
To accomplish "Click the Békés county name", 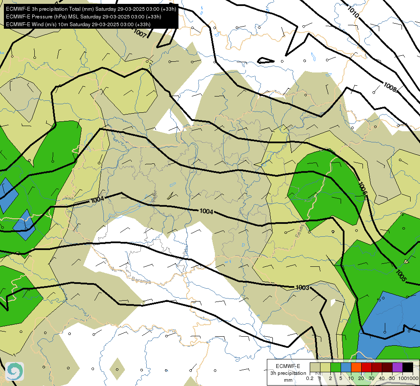I will point(300,231).
